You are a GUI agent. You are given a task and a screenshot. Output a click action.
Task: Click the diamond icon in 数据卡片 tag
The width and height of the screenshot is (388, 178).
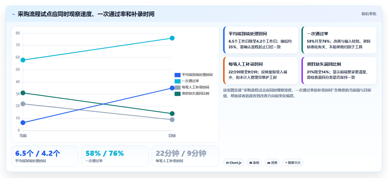point(286,163)
